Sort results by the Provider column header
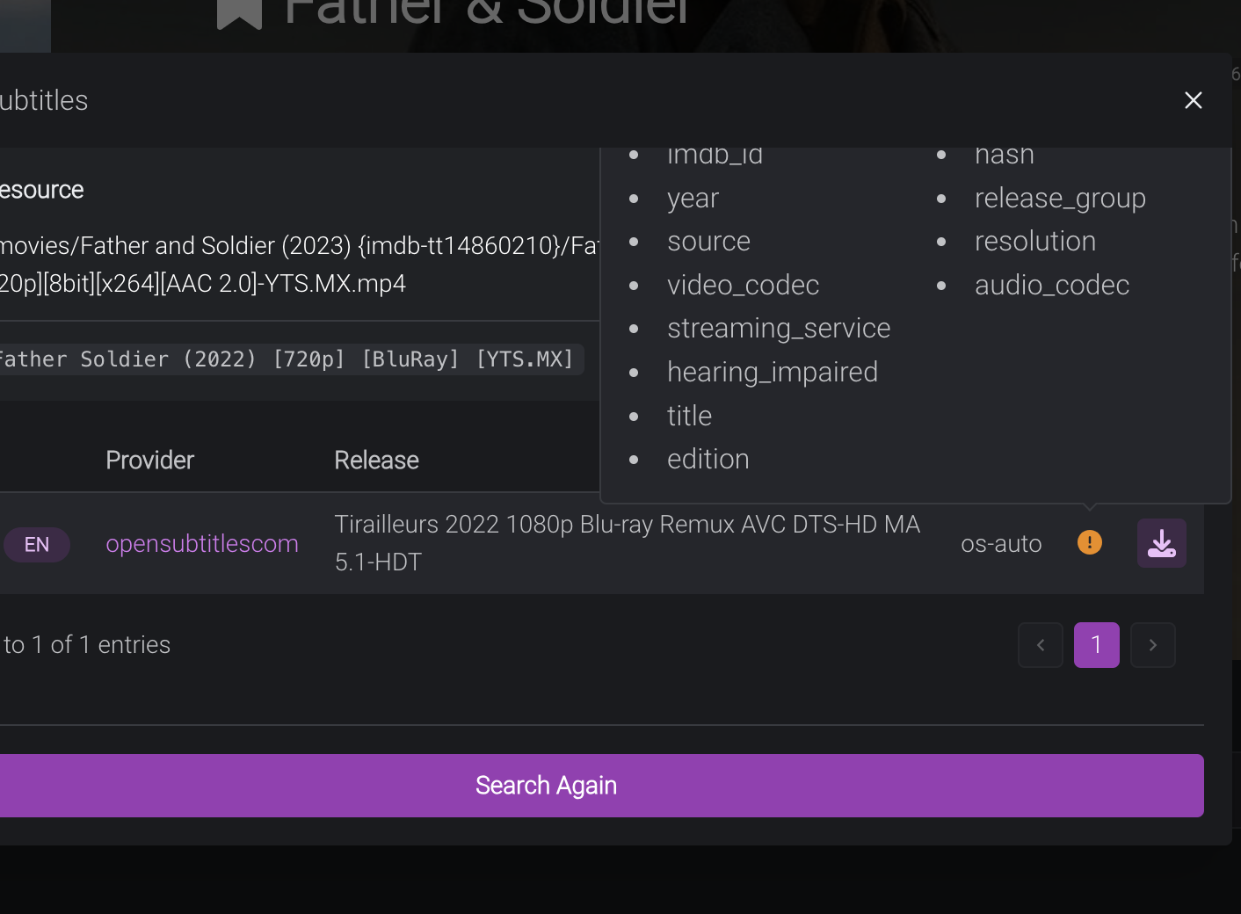 coord(149,460)
